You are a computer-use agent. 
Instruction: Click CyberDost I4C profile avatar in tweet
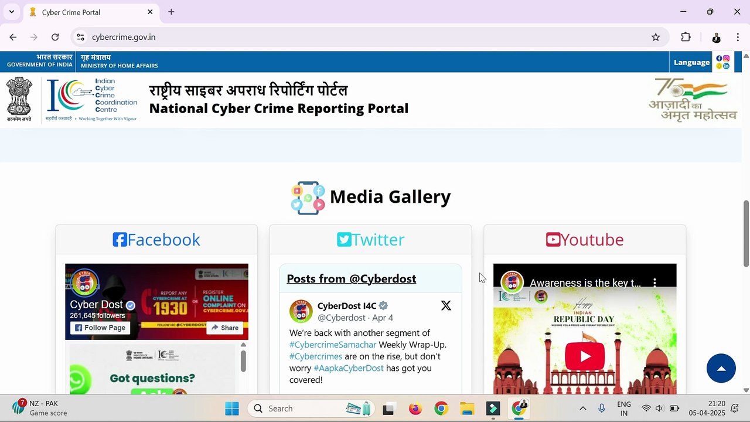click(x=301, y=312)
